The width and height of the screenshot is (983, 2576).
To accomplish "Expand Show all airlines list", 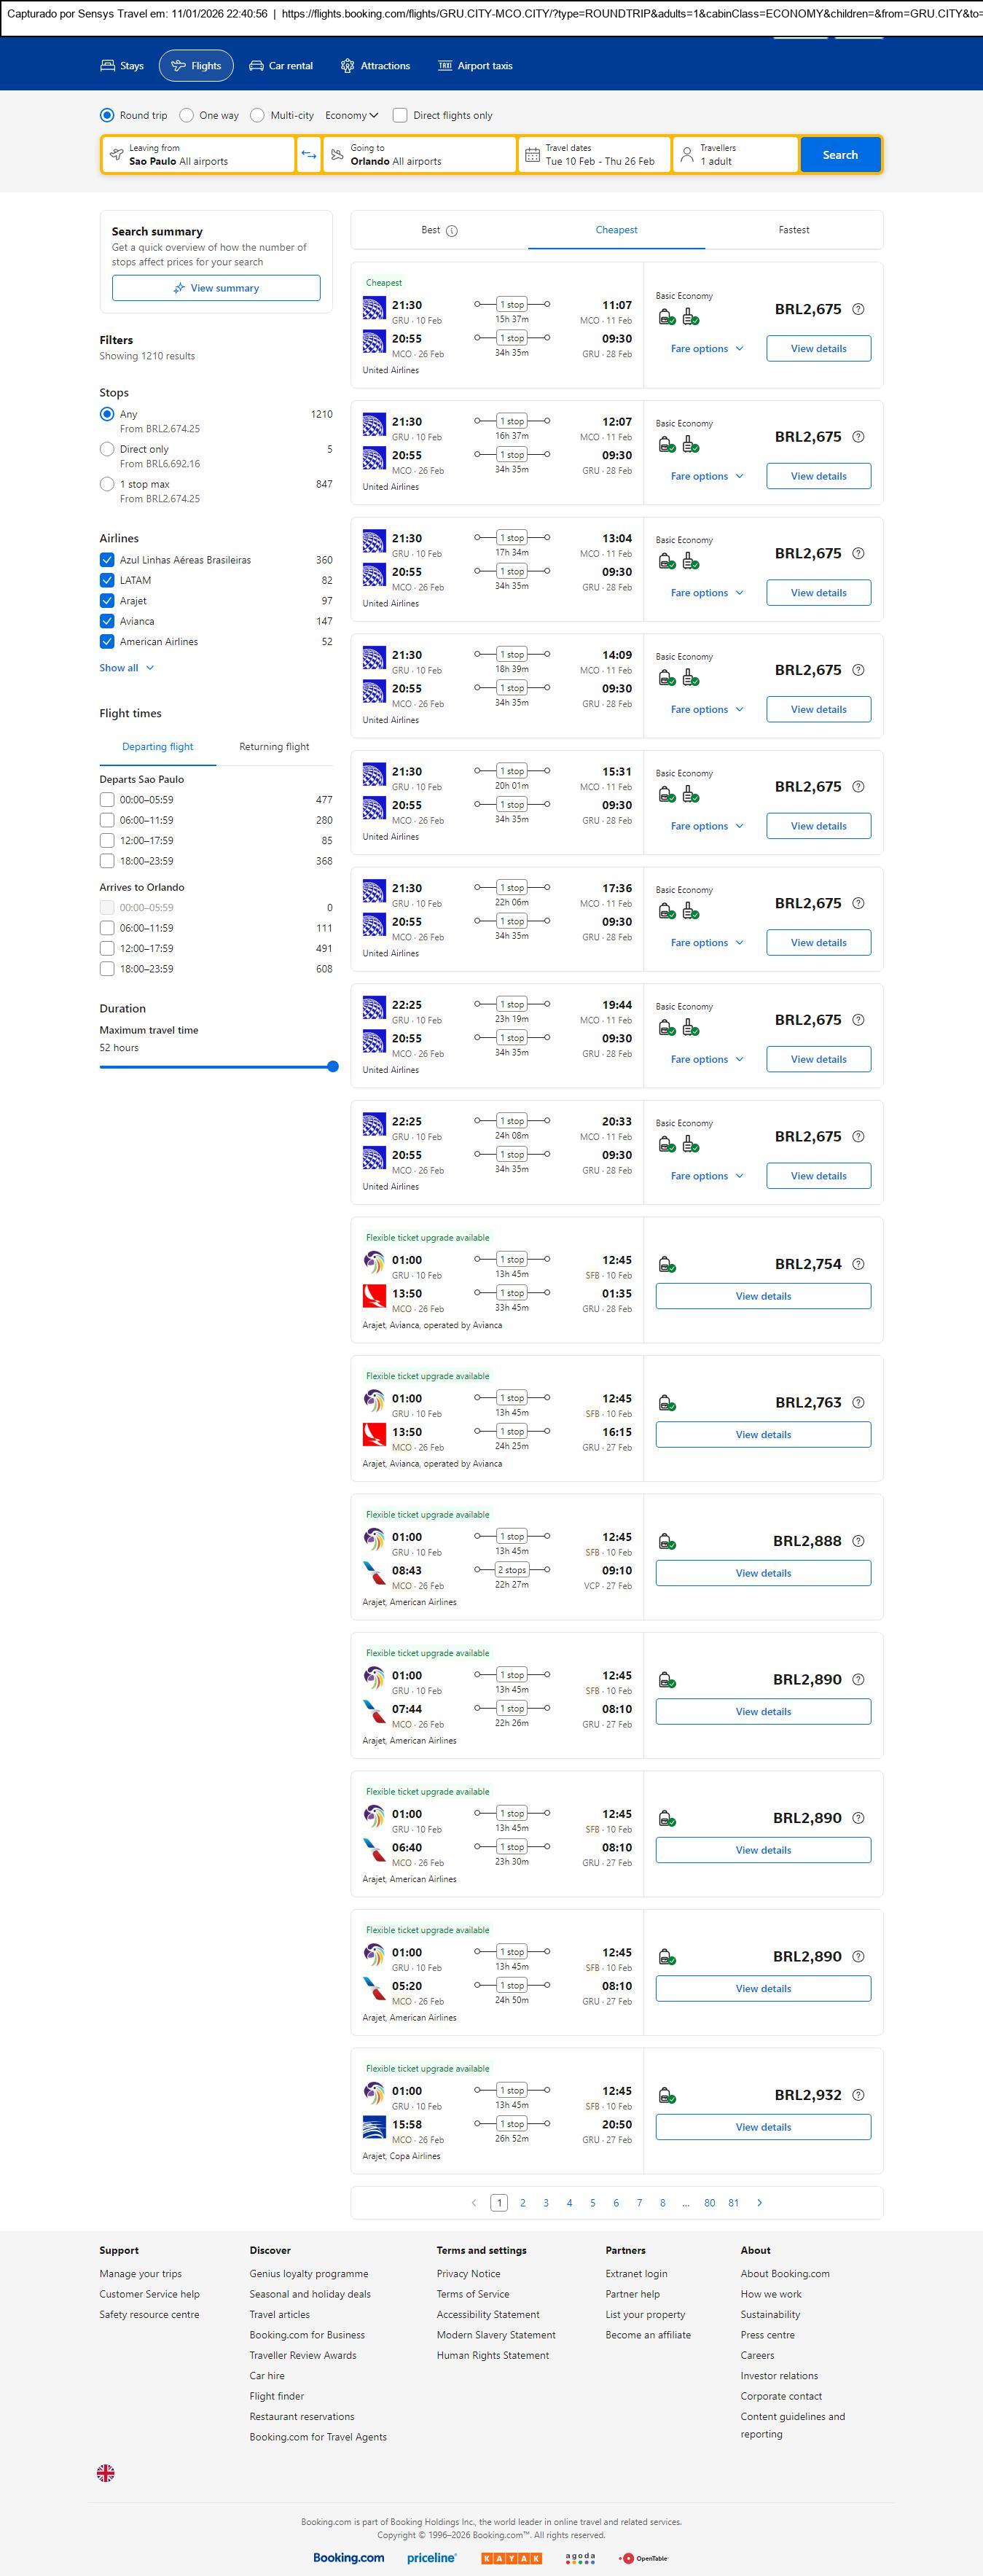I will tap(126, 668).
